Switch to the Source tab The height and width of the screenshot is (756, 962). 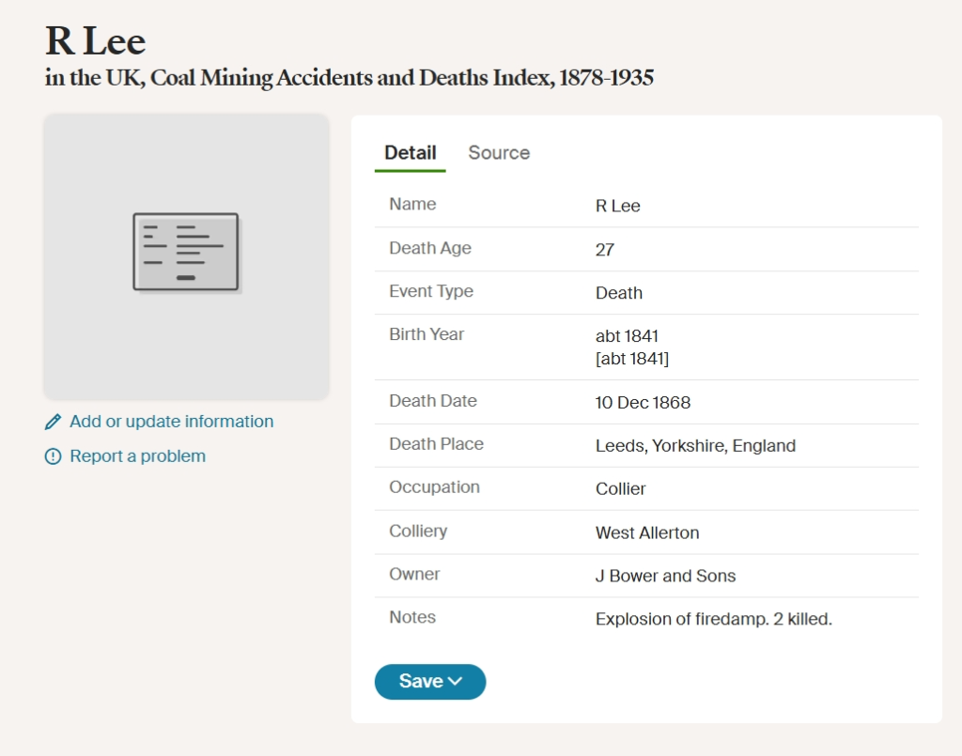pyautogui.click(x=499, y=153)
